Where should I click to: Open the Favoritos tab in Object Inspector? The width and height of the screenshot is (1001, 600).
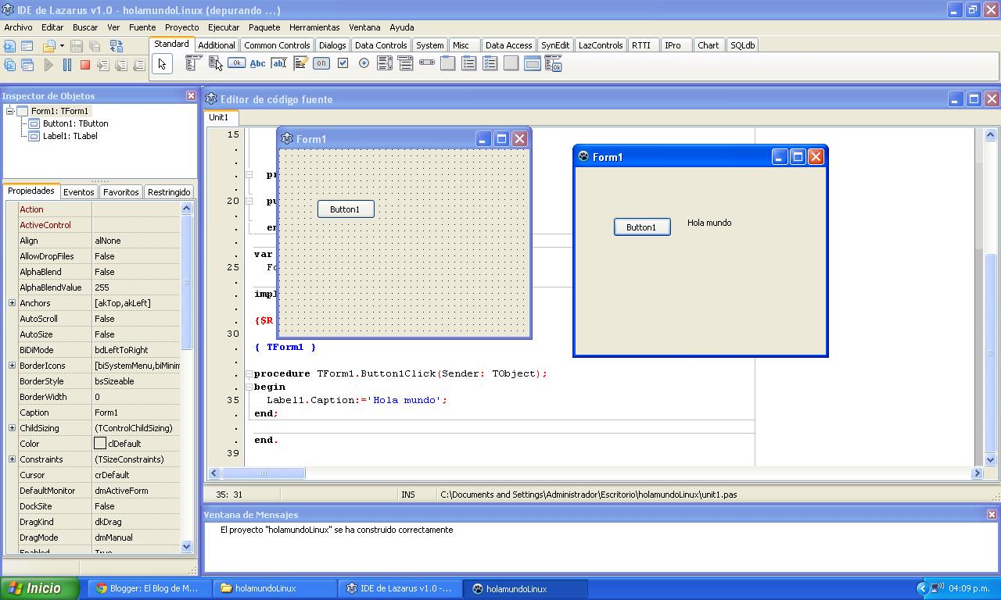pyautogui.click(x=121, y=192)
